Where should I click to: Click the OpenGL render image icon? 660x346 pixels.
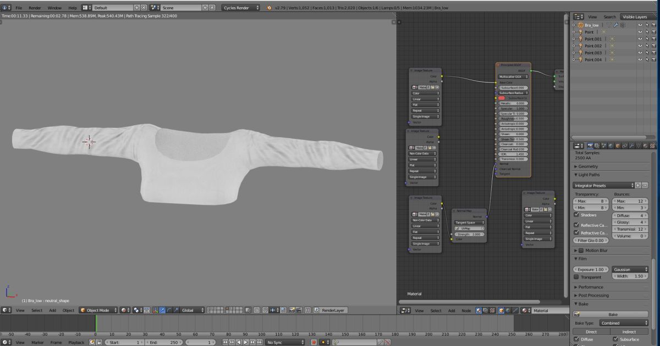(x=292, y=310)
